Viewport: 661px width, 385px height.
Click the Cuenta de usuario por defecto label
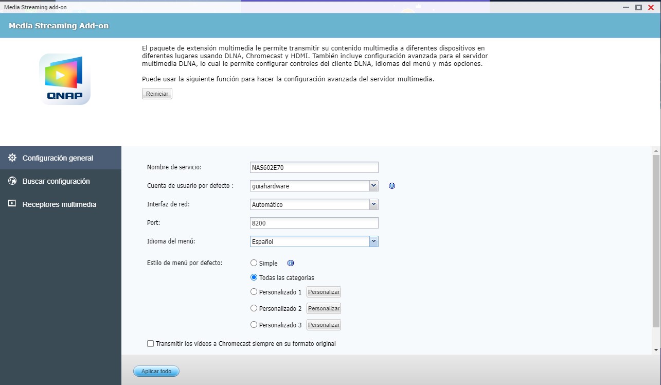click(x=190, y=186)
